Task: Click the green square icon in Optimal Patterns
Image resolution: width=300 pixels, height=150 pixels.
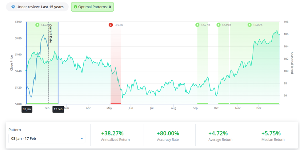Action: tap(75, 7)
